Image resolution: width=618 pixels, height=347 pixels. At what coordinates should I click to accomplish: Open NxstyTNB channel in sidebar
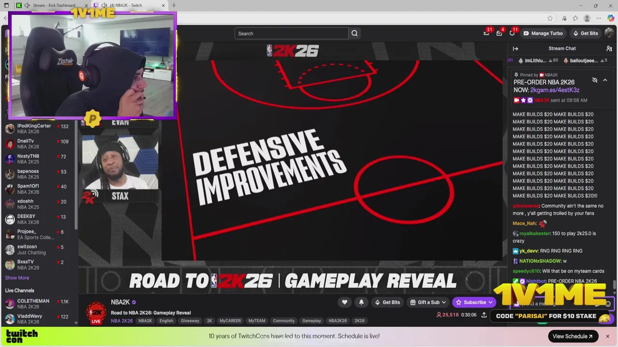pos(39,159)
